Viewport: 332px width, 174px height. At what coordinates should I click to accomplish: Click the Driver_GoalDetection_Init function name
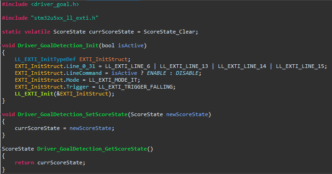tap(58, 45)
